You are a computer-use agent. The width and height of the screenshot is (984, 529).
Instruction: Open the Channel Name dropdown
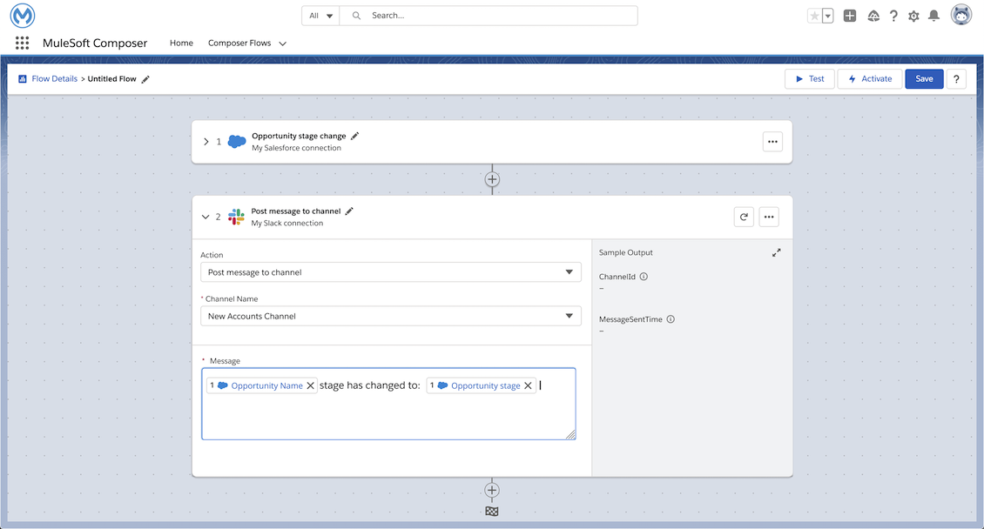coord(390,316)
